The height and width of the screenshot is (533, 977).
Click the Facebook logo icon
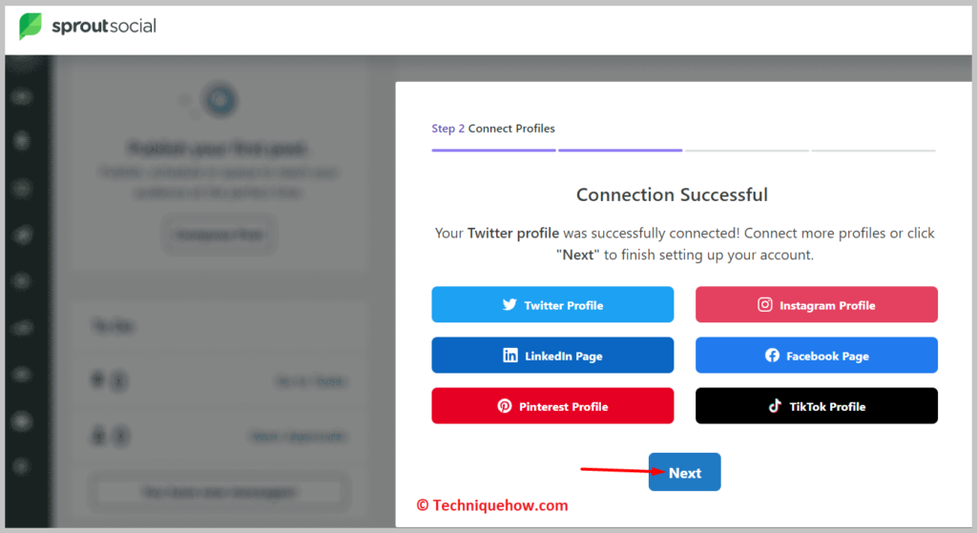(x=772, y=355)
